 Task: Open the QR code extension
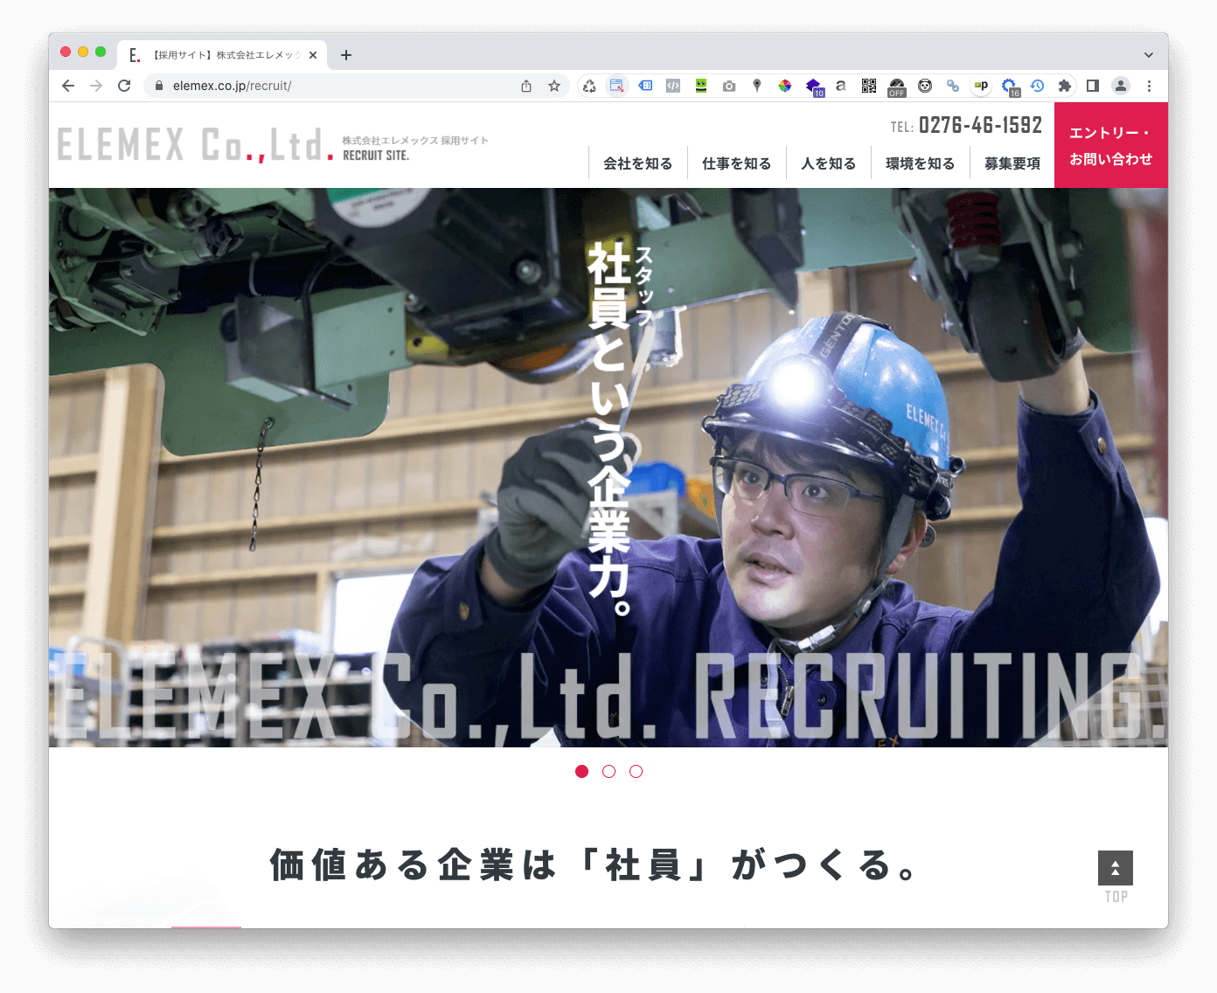click(869, 86)
